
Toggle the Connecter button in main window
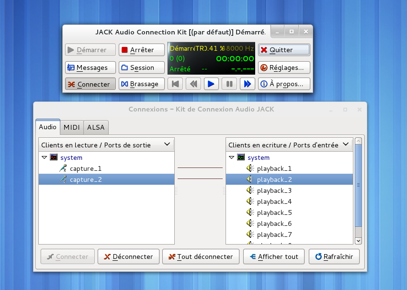[90, 84]
